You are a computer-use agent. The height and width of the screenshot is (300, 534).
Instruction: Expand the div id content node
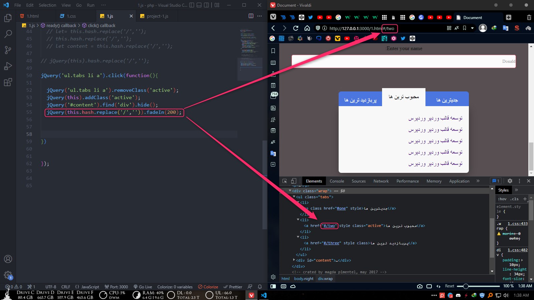[294, 260]
